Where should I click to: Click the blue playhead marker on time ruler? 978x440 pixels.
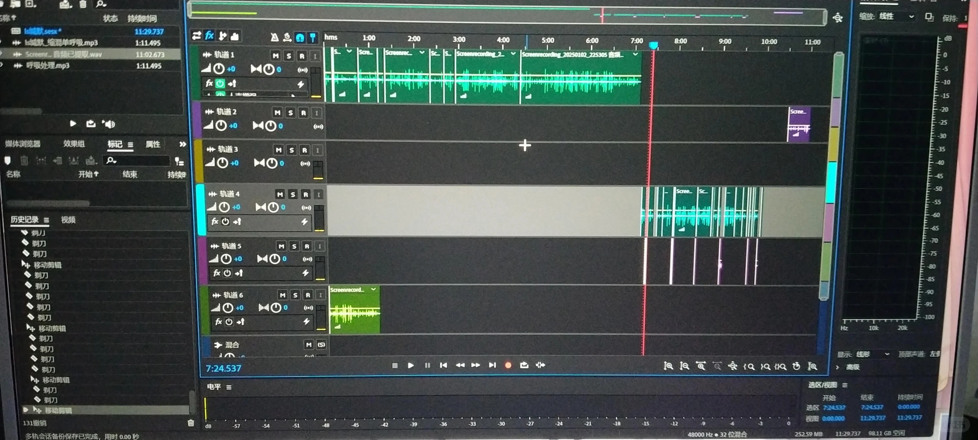tap(653, 45)
